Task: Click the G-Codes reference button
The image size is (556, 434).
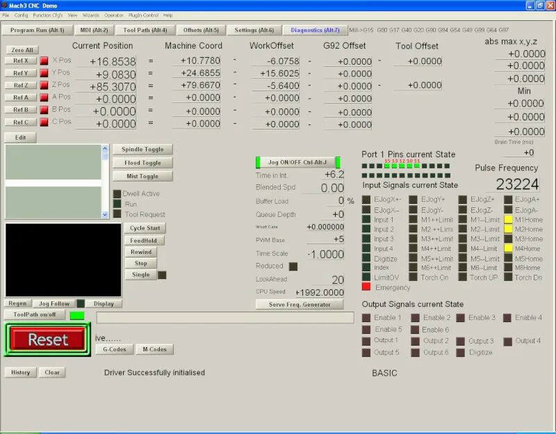Action: [115, 349]
